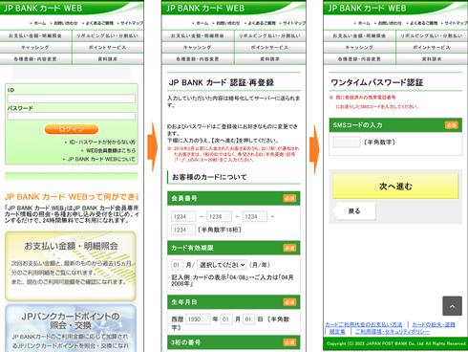Click サイトマップ link on the ワンタイムパスワード screen
This screenshot has width=468, height=352.
pyautogui.click(x=456, y=23)
